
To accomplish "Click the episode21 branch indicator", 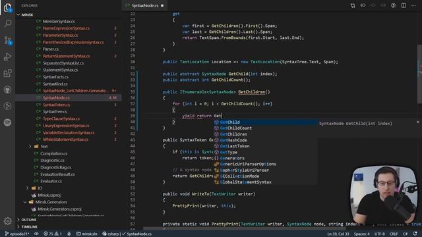I will click(x=17, y=234).
